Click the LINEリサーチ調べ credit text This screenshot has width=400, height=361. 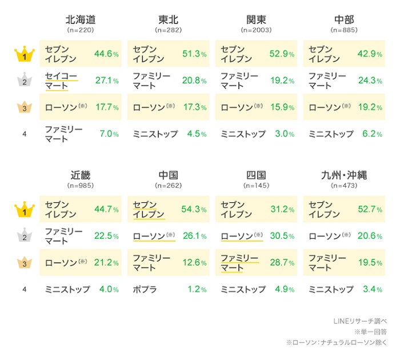(x=360, y=321)
